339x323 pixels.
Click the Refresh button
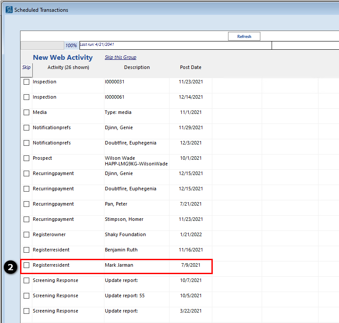(x=244, y=36)
